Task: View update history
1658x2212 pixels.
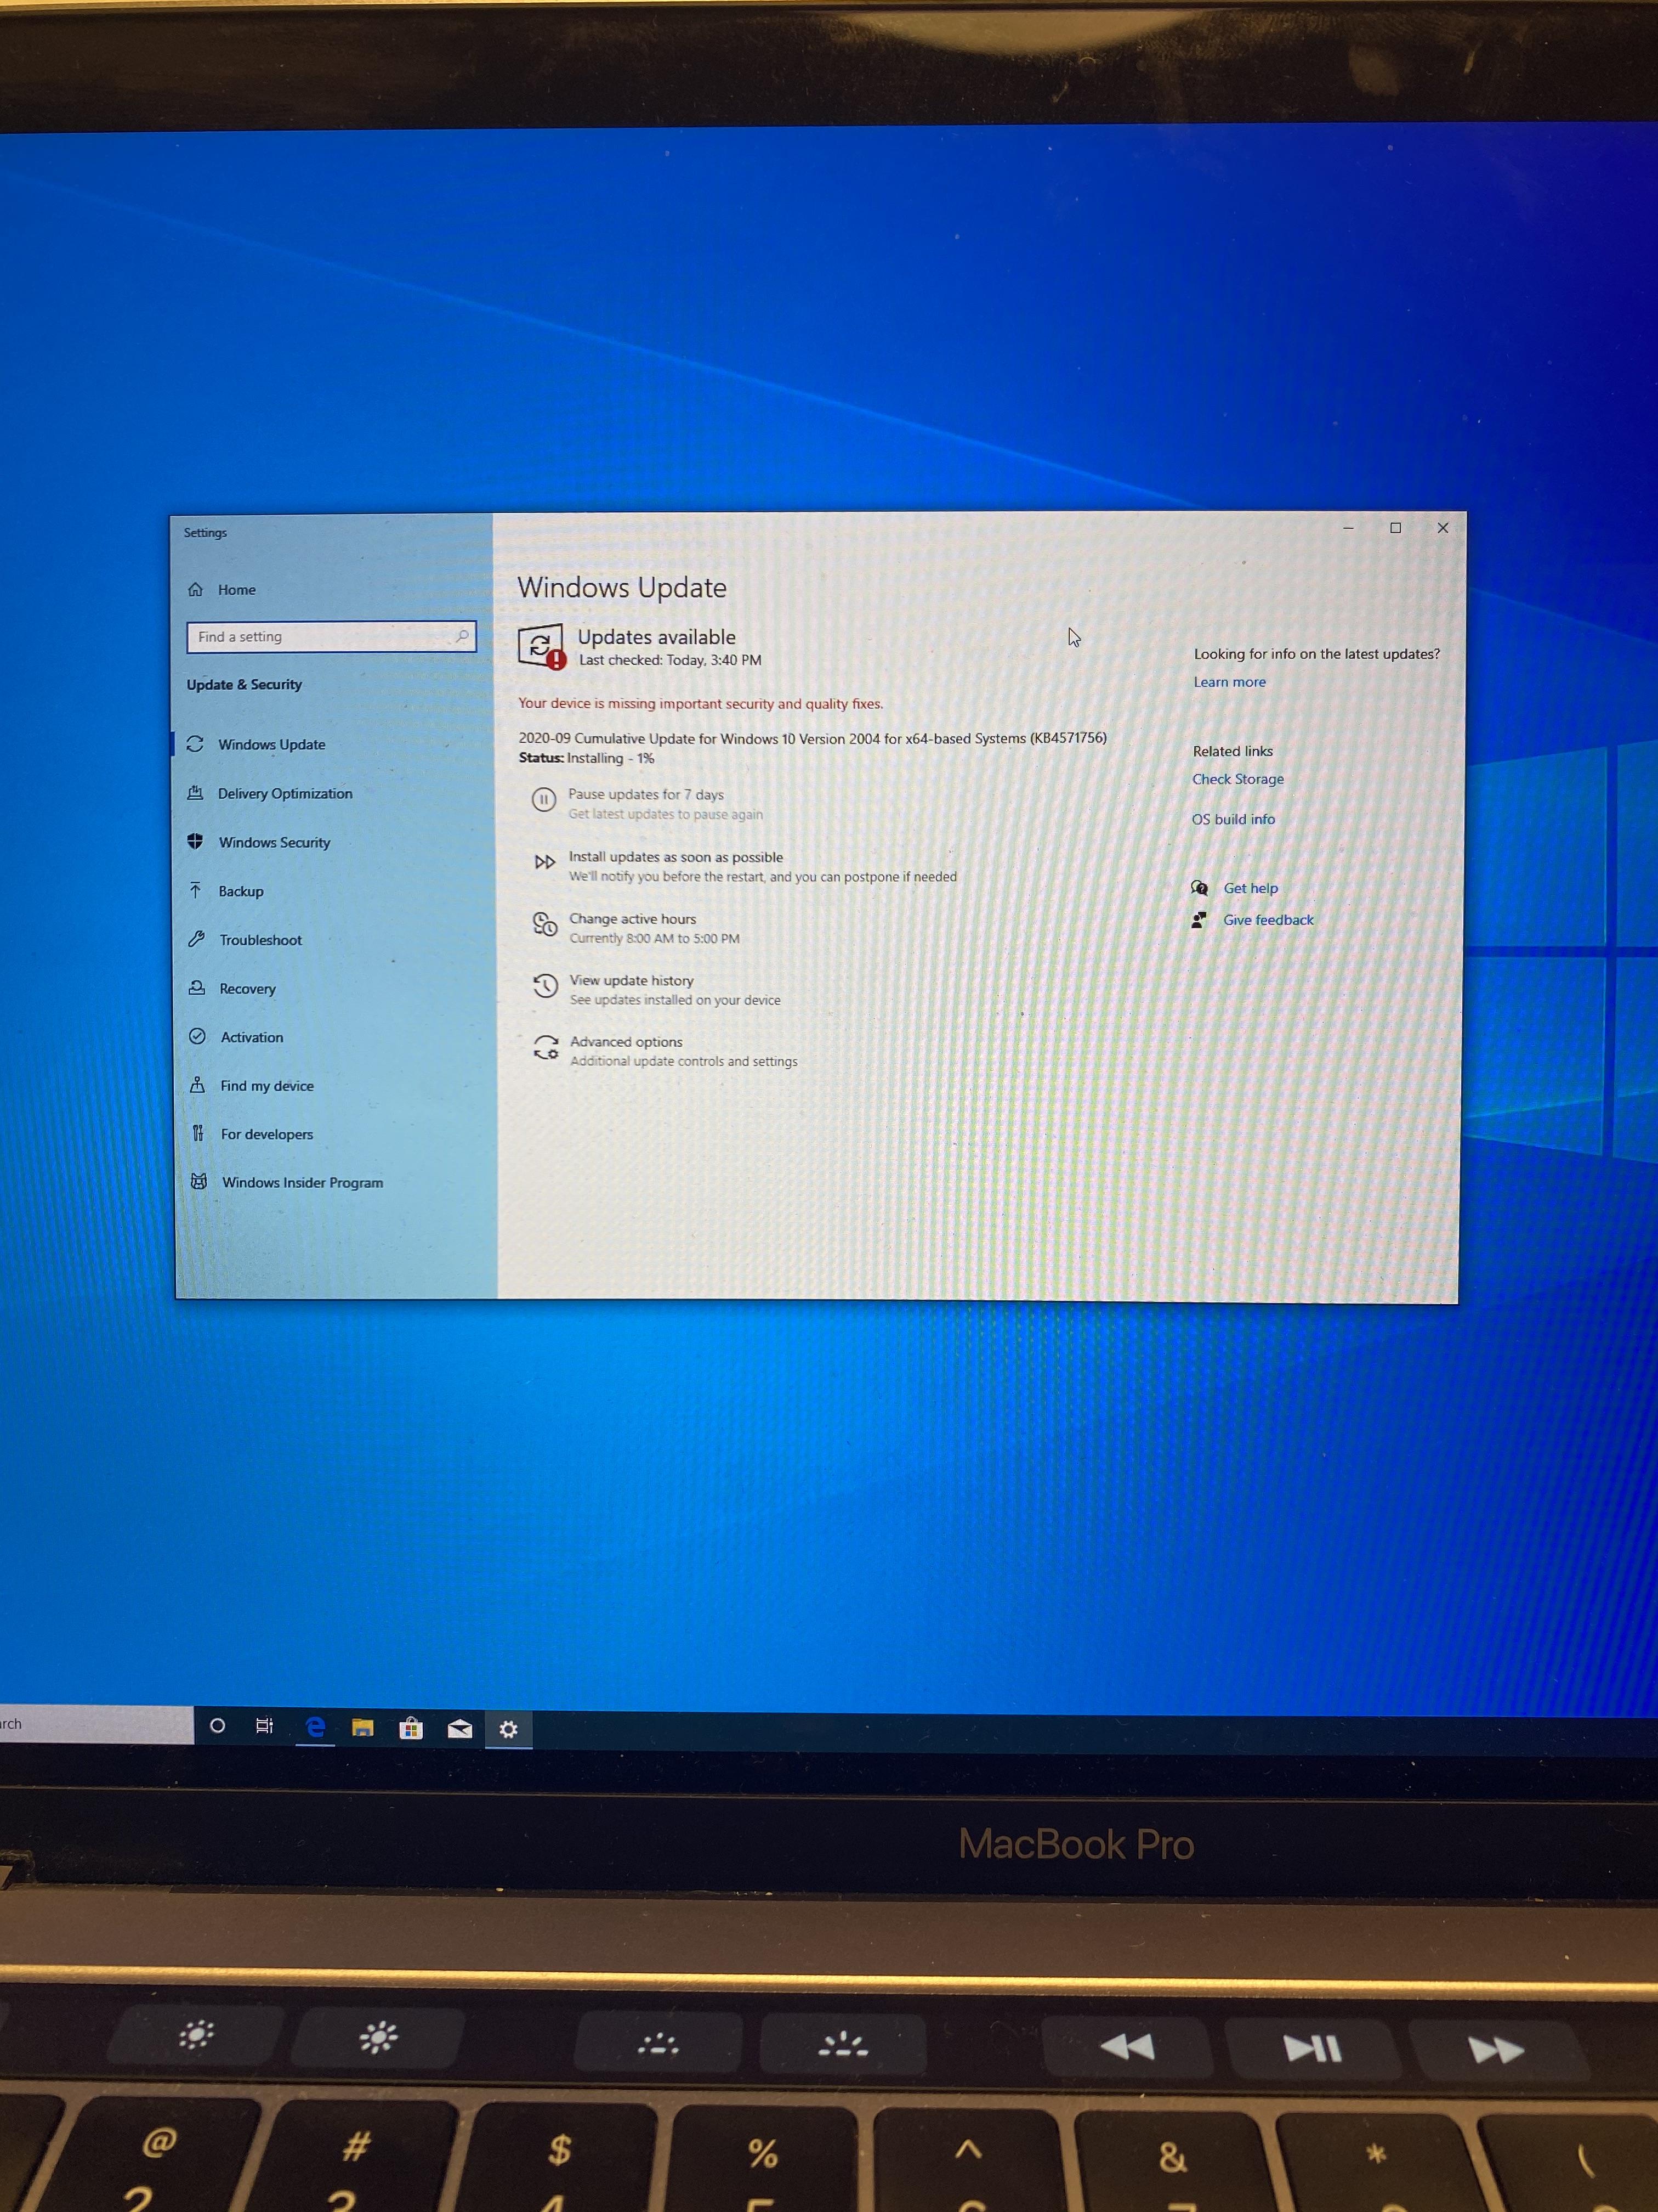Action: click(631, 980)
